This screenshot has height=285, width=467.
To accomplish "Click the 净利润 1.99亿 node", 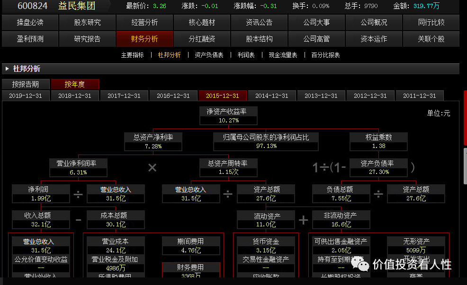I will [x=41, y=194].
